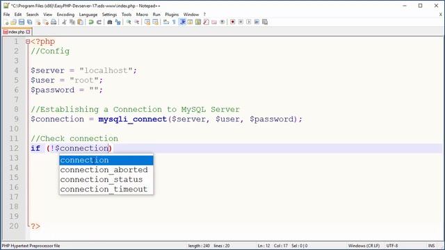Open the Replace dialog icon

[x=118, y=22]
